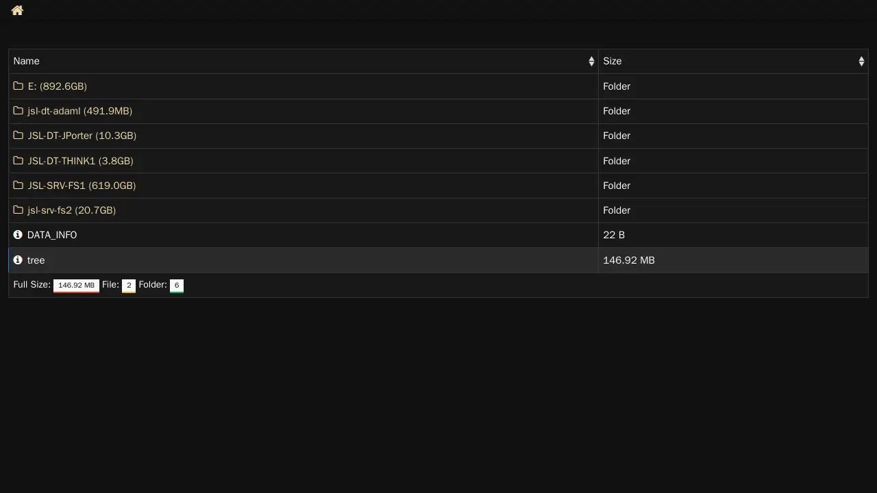Click folder icon beside jsl-srv-fs2

tap(18, 210)
